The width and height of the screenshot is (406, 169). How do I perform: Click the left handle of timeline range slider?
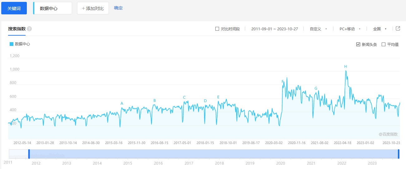coord(29,154)
